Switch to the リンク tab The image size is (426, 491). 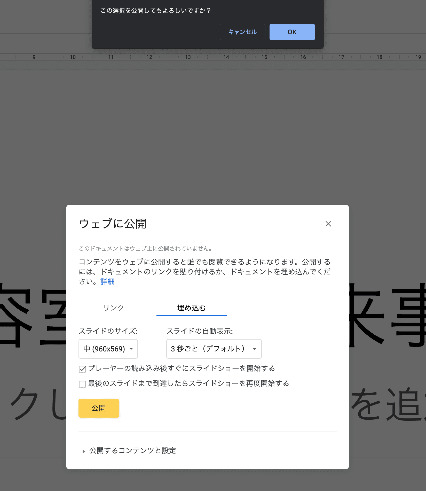tap(114, 308)
